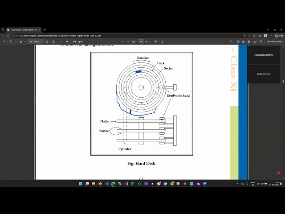Open a new browser tab

tap(45, 30)
